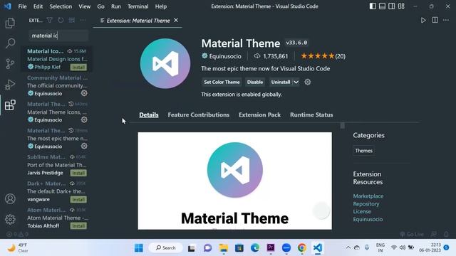
Task: Click Set Color Theme button
Action: tap(222, 82)
